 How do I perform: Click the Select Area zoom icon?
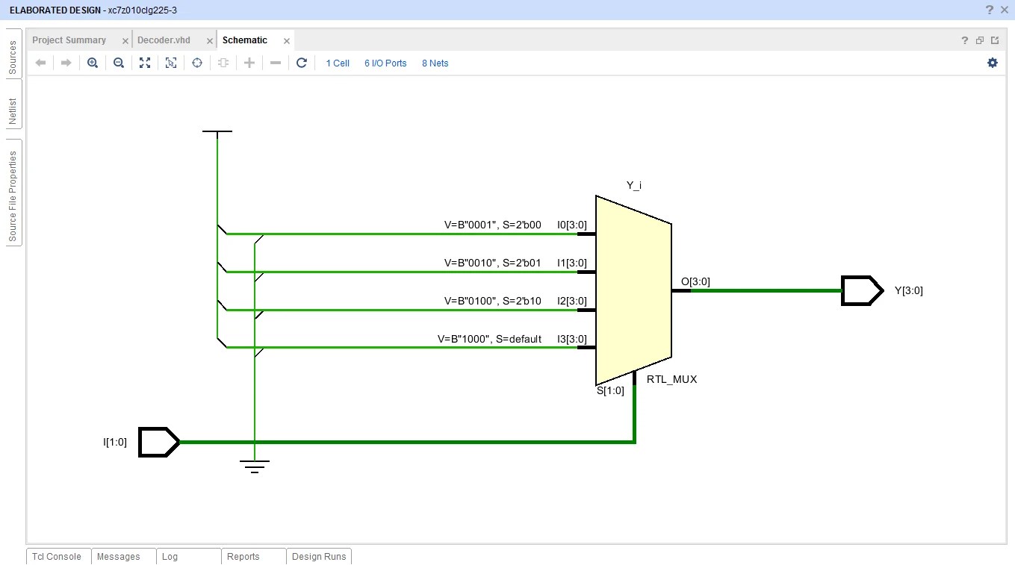[171, 63]
